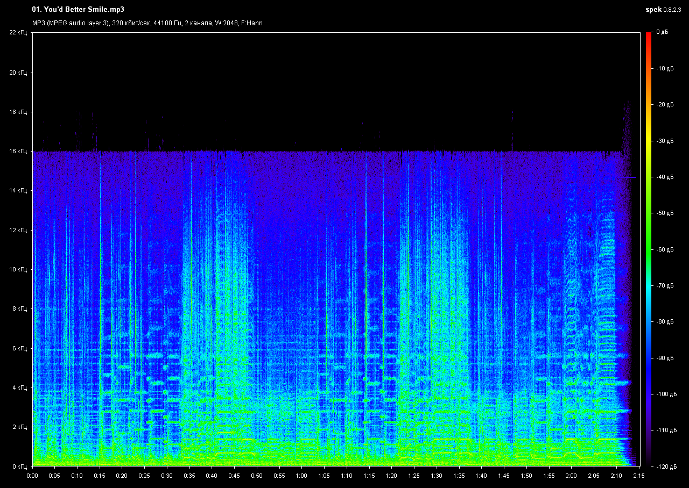Select the 1:00 time axis marker
689x488 pixels.
301,476
